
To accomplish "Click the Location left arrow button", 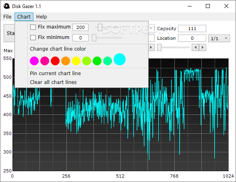I will (x=195, y=47).
